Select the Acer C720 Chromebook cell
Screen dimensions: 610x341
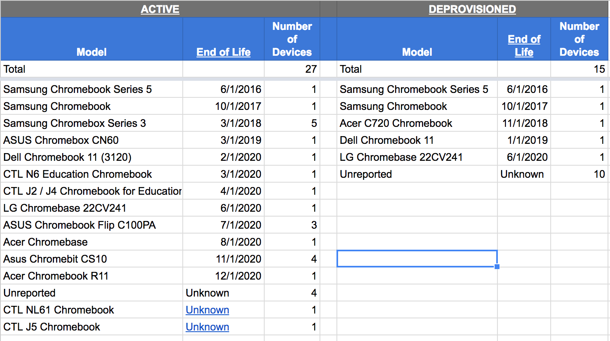[417, 123]
